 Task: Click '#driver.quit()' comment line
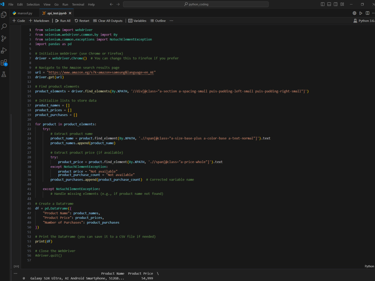pyautogui.click(x=48, y=256)
